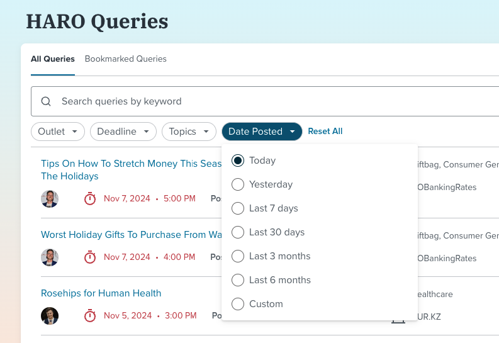Pick the Custom date range option
Image resolution: width=499 pixels, height=343 pixels.
point(238,304)
